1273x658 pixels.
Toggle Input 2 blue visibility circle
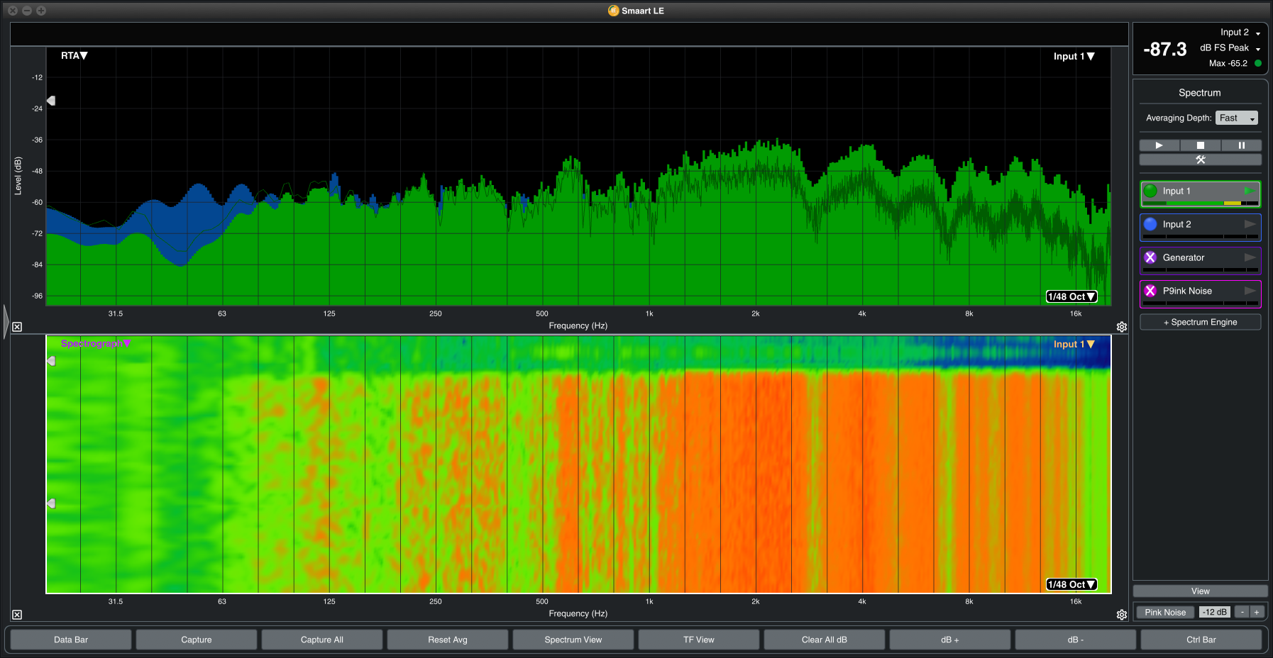[x=1150, y=224]
